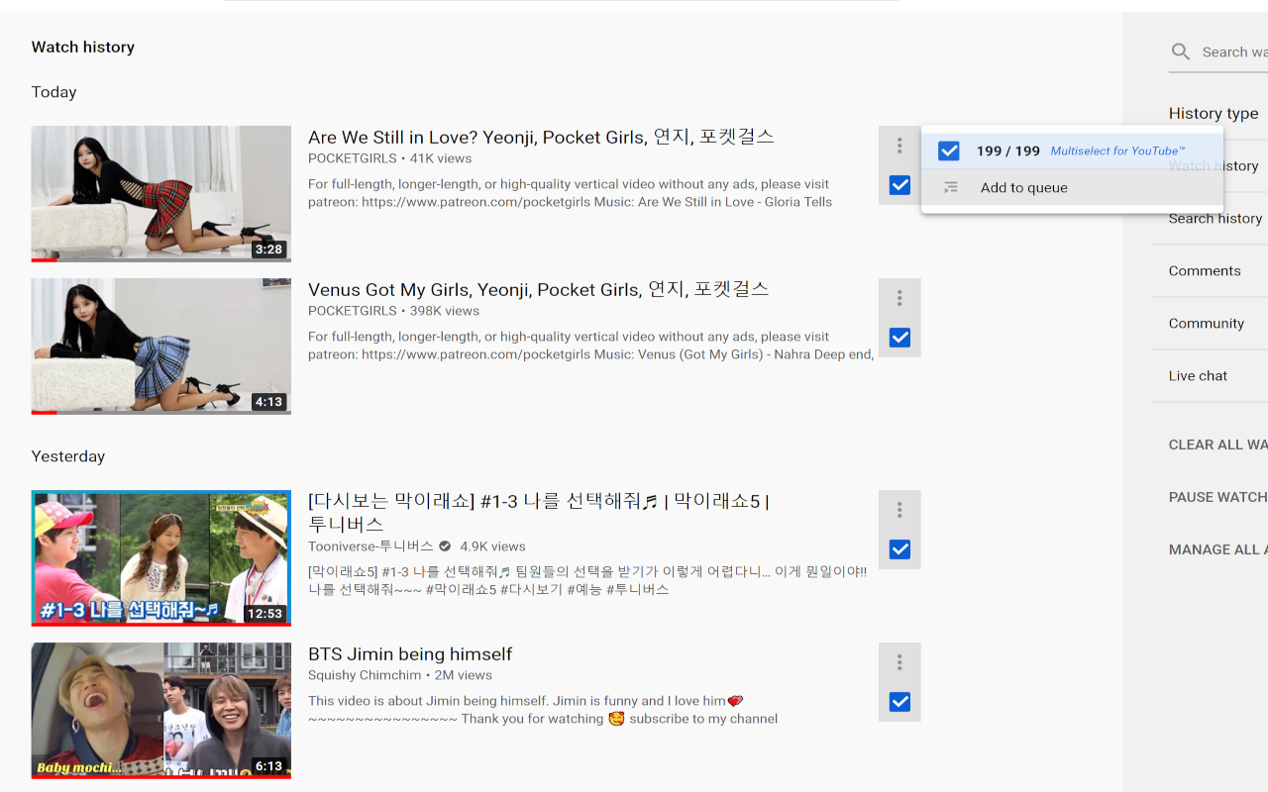
Task: Click the History type heading
Action: pyautogui.click(x=1214, y=114)
